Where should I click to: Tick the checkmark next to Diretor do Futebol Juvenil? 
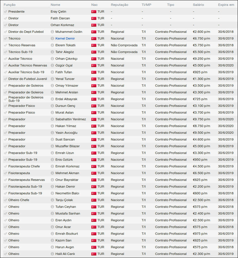(x=5, y=79)
